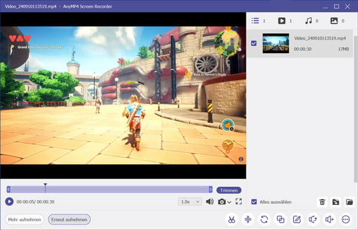The height and width of the screenshot is (230, 358).
Task: Open the volume booster tool
Action: coord(329,219)
